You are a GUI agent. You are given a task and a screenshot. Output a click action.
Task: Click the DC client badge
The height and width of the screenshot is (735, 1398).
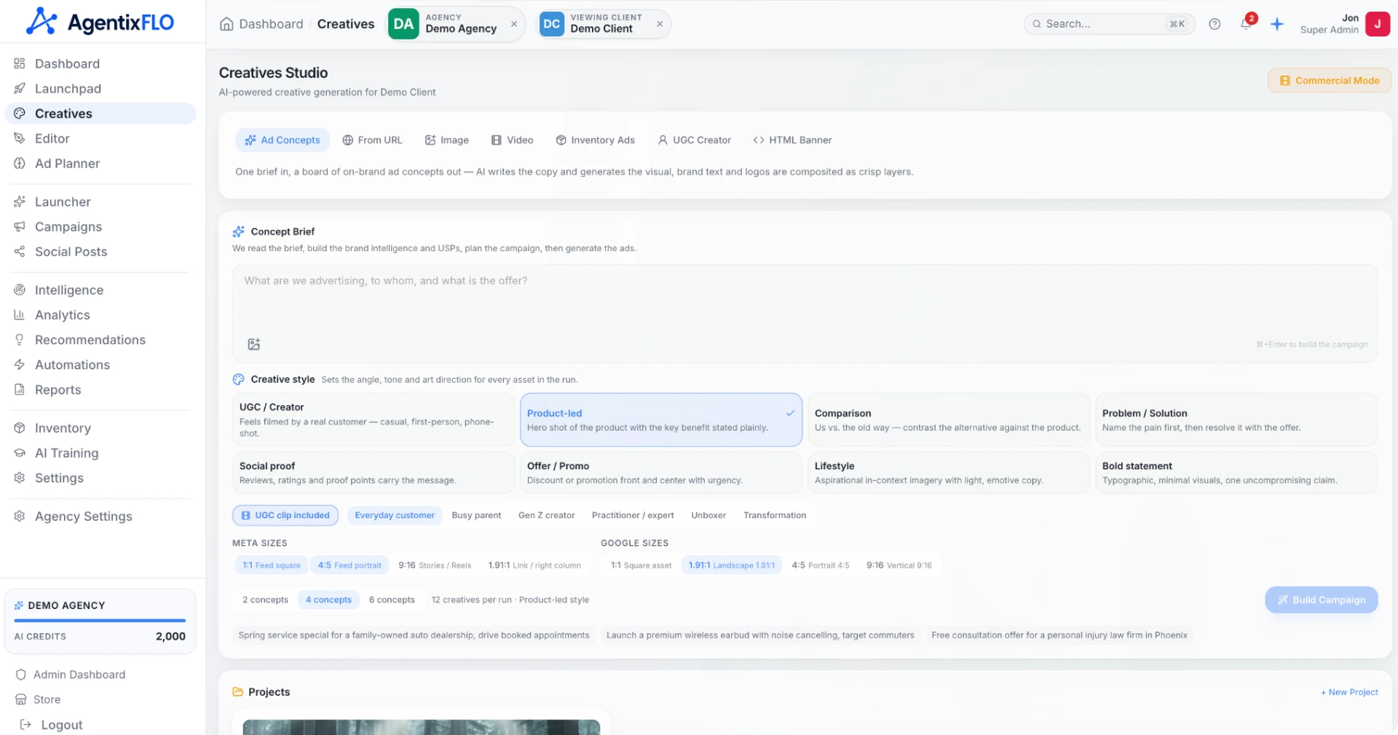click(552, 24)
